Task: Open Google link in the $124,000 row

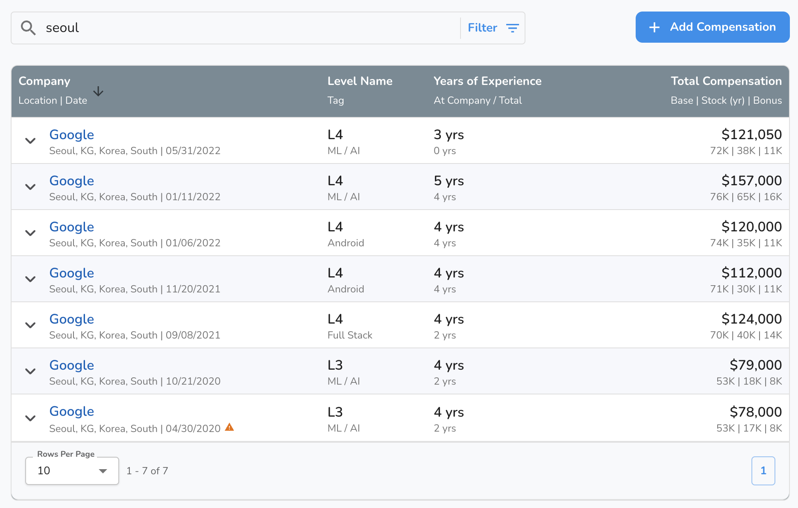Action: coord(72,319)
